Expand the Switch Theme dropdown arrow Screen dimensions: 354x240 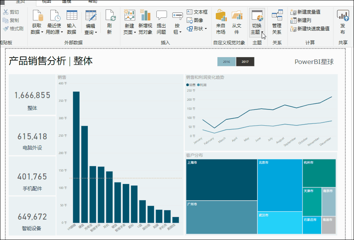tap(262, 32)
